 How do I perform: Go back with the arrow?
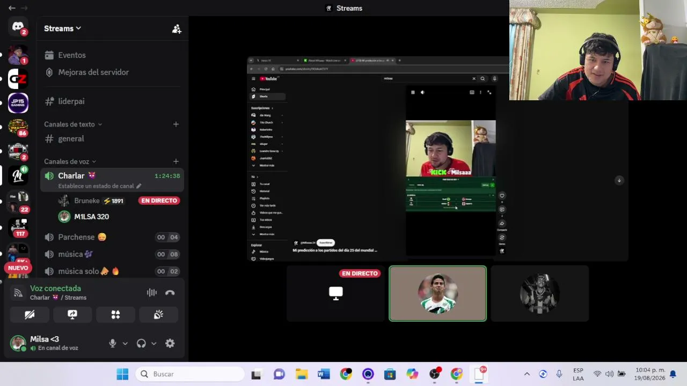click(12, 8)
